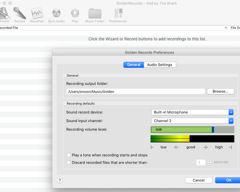Image resolution: width=240 pixels, height=192 pixels.
Task: Select the General tab
Action: click(134, 65)
